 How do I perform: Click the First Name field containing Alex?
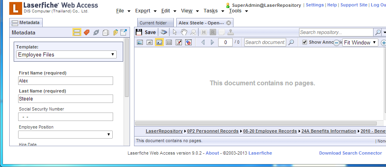coord(66,81)
